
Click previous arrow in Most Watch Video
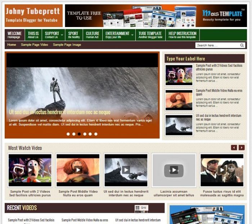pos(234,148)
